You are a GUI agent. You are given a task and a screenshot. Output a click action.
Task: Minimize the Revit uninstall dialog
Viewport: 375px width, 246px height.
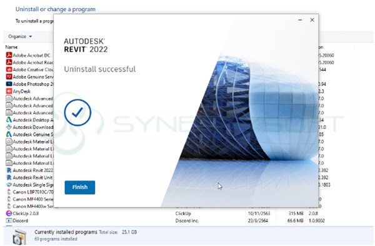coord(300,20)
